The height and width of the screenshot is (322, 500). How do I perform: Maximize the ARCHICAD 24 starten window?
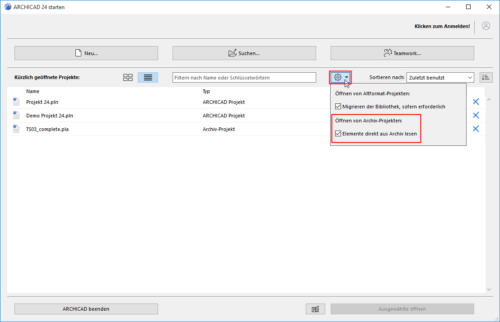click(468, 7)
